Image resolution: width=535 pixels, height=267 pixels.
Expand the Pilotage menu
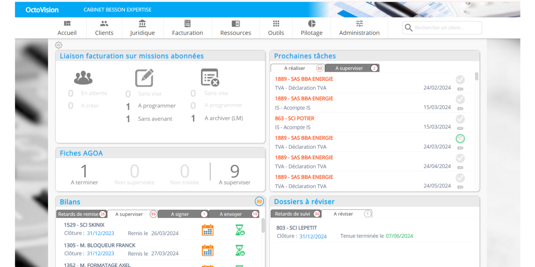[311, 28]
